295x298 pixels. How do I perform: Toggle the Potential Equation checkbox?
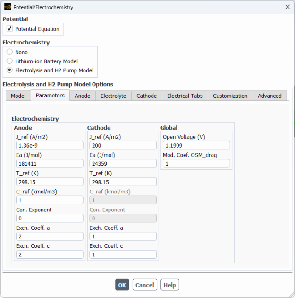(x=9, y=29)
